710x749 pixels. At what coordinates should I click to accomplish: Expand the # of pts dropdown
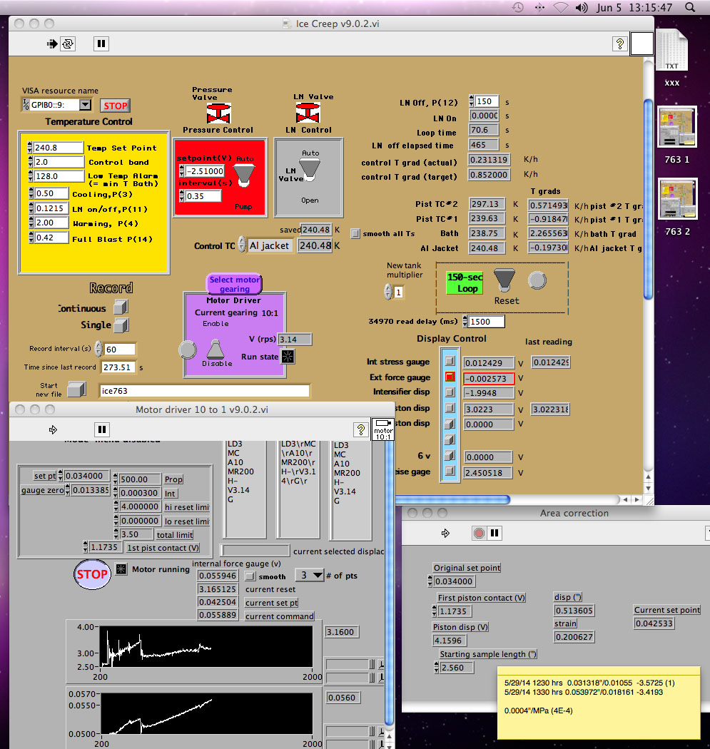coord(310,576)
